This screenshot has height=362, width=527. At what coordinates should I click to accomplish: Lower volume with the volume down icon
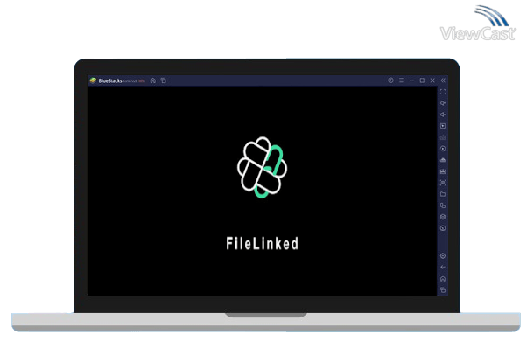(x=443, y=115)
